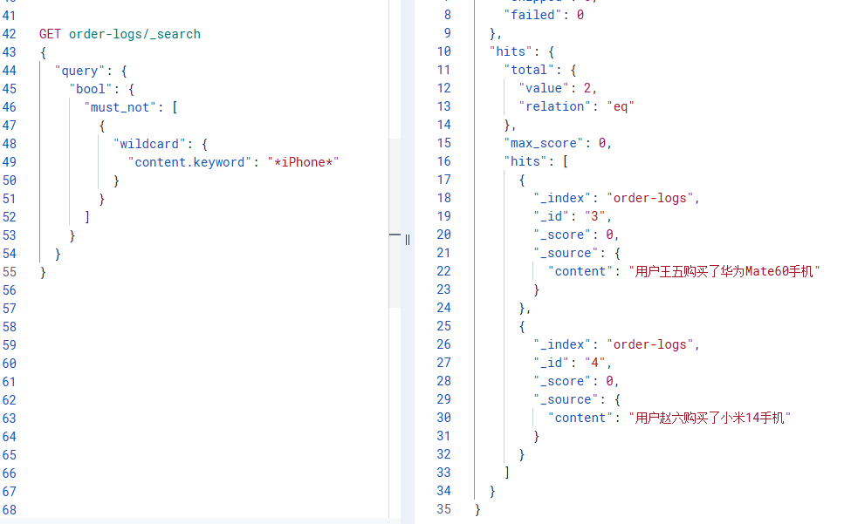Click line number 35 in the response gutter
Image resolution: width=851 pixels, height=524 pixels.
[444, 509]
